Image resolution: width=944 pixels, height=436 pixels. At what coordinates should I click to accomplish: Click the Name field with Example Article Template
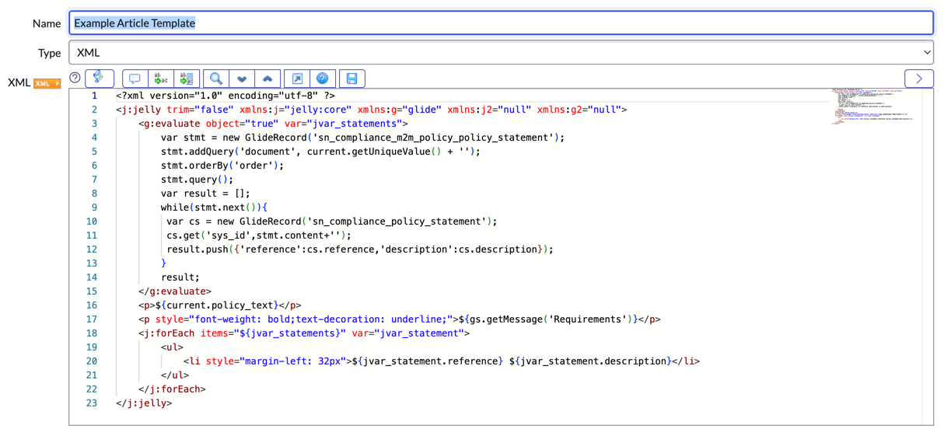pyautogui.click(x=501, y=23)
